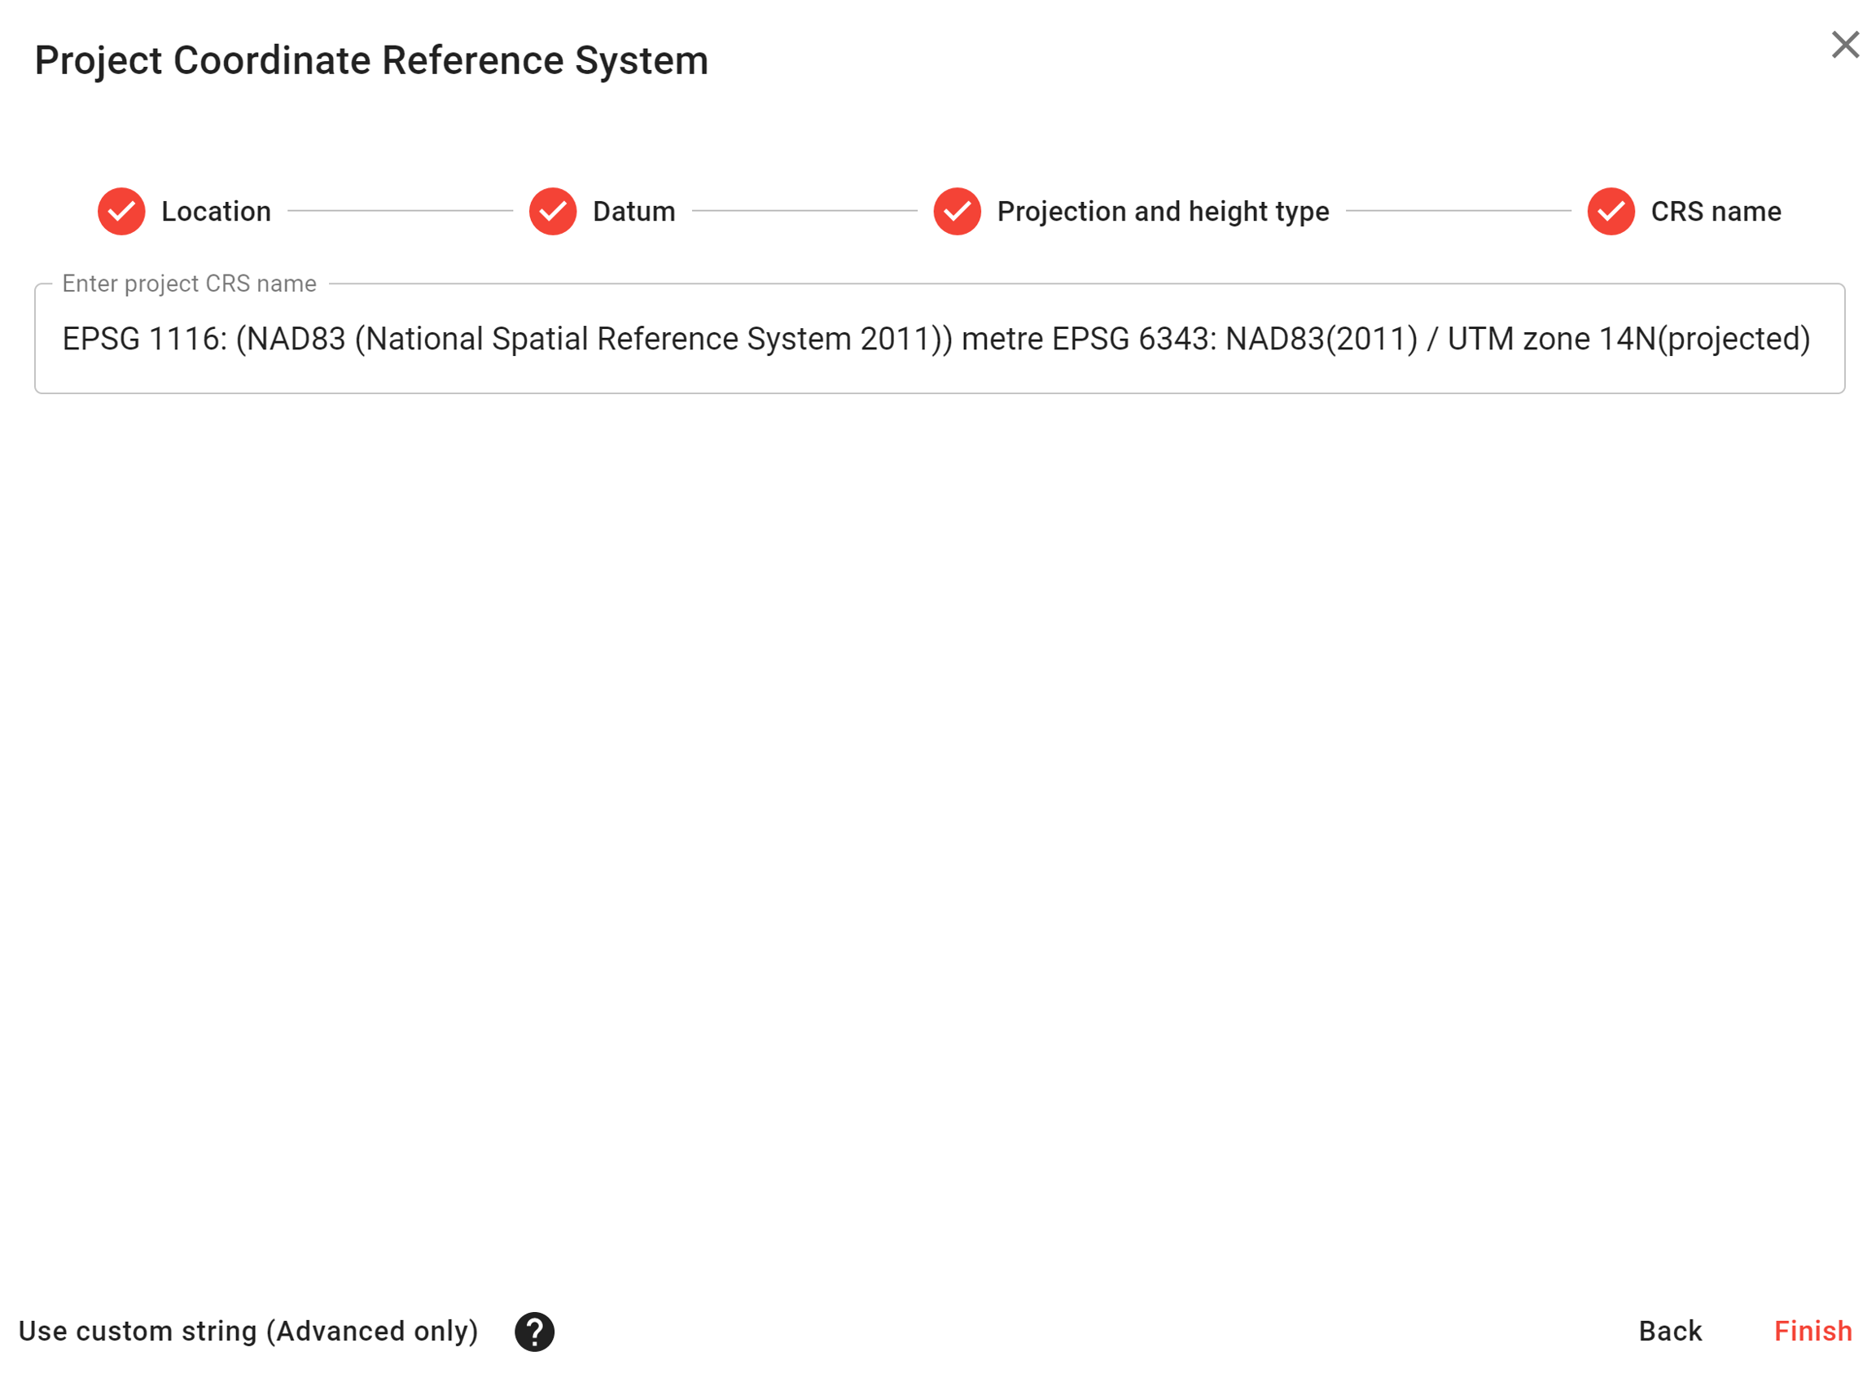Click the 'Enter project CRS name' field label
The height and width of the screenshot is (1378, 1876).
tap(189, 284)
